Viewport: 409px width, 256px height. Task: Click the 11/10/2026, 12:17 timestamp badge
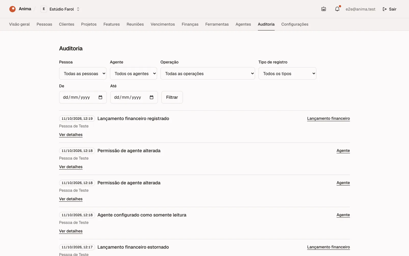click(77, 247)
